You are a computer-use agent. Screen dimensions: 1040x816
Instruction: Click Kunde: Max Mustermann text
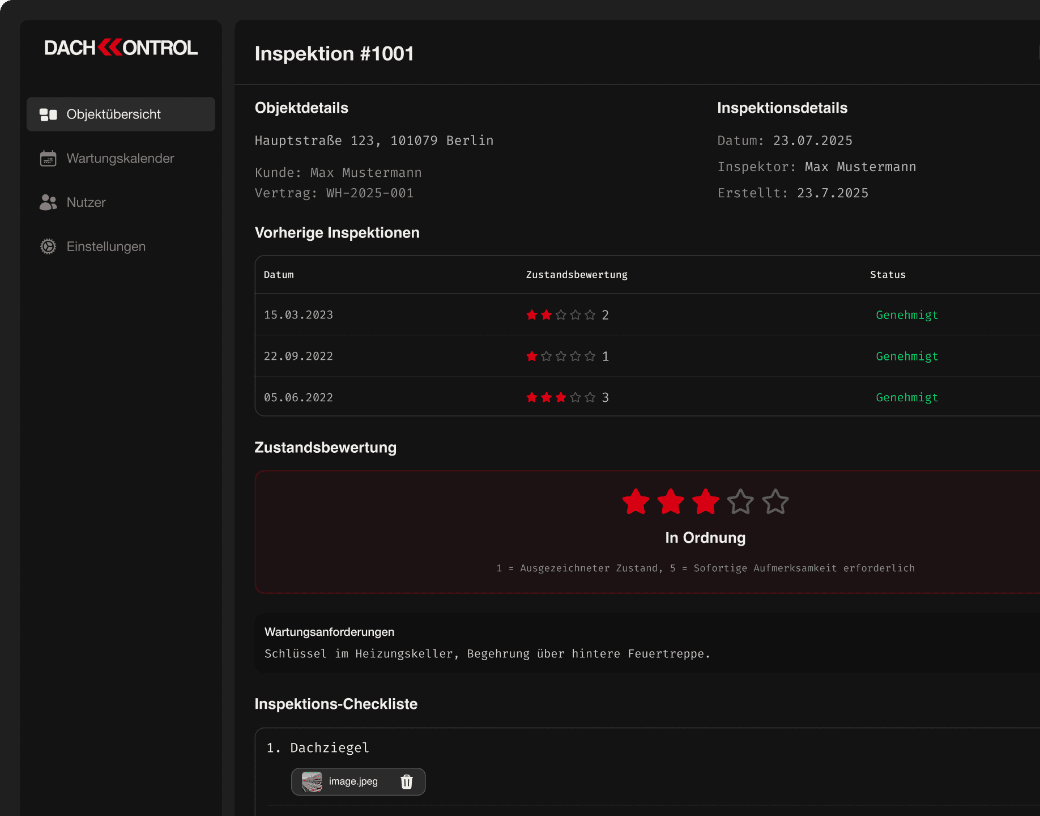coord(338,173)
